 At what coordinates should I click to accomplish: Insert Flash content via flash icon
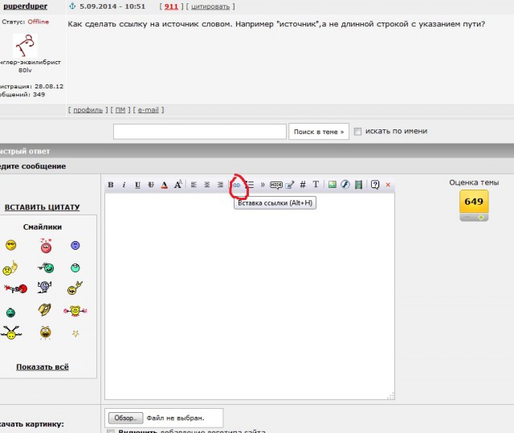pos(345,185)
